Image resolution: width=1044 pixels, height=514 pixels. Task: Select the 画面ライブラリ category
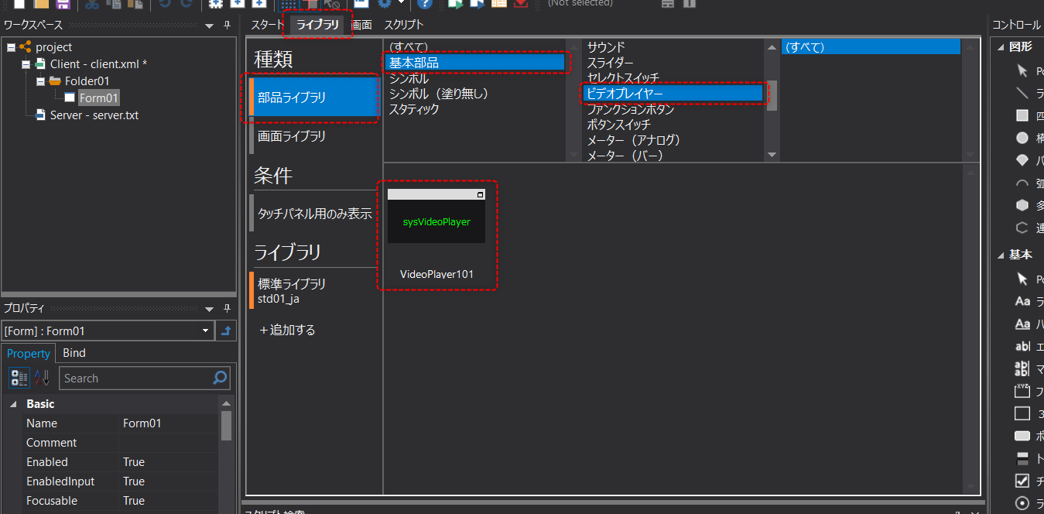pyautogui.click(x=293, y=135)
